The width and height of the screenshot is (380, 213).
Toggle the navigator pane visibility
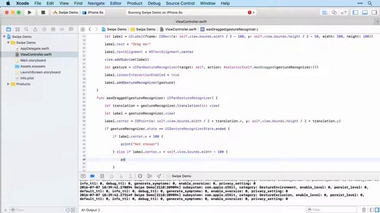(x=355, y=12)
